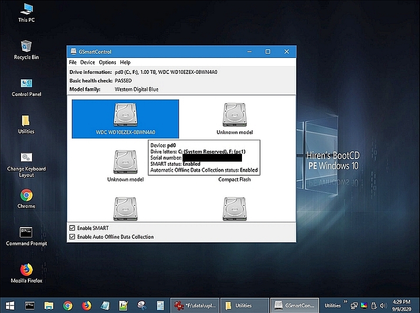420x313 pixels.
Task: Switch to the F:\data\upl... taskbar window
Action: point(195,306)
